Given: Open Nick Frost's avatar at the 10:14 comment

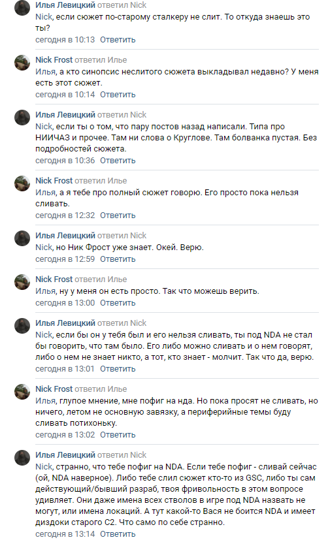Looking at the screenshot, I should click(x=22, y=63).
